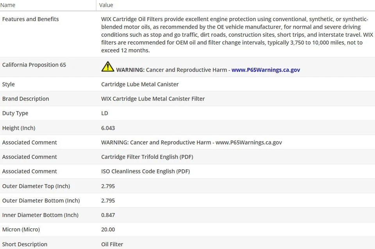Open ISO Cleanliness Code English PDF
The height and width of the screenshot is (249, 375).
tap(145, 171)
